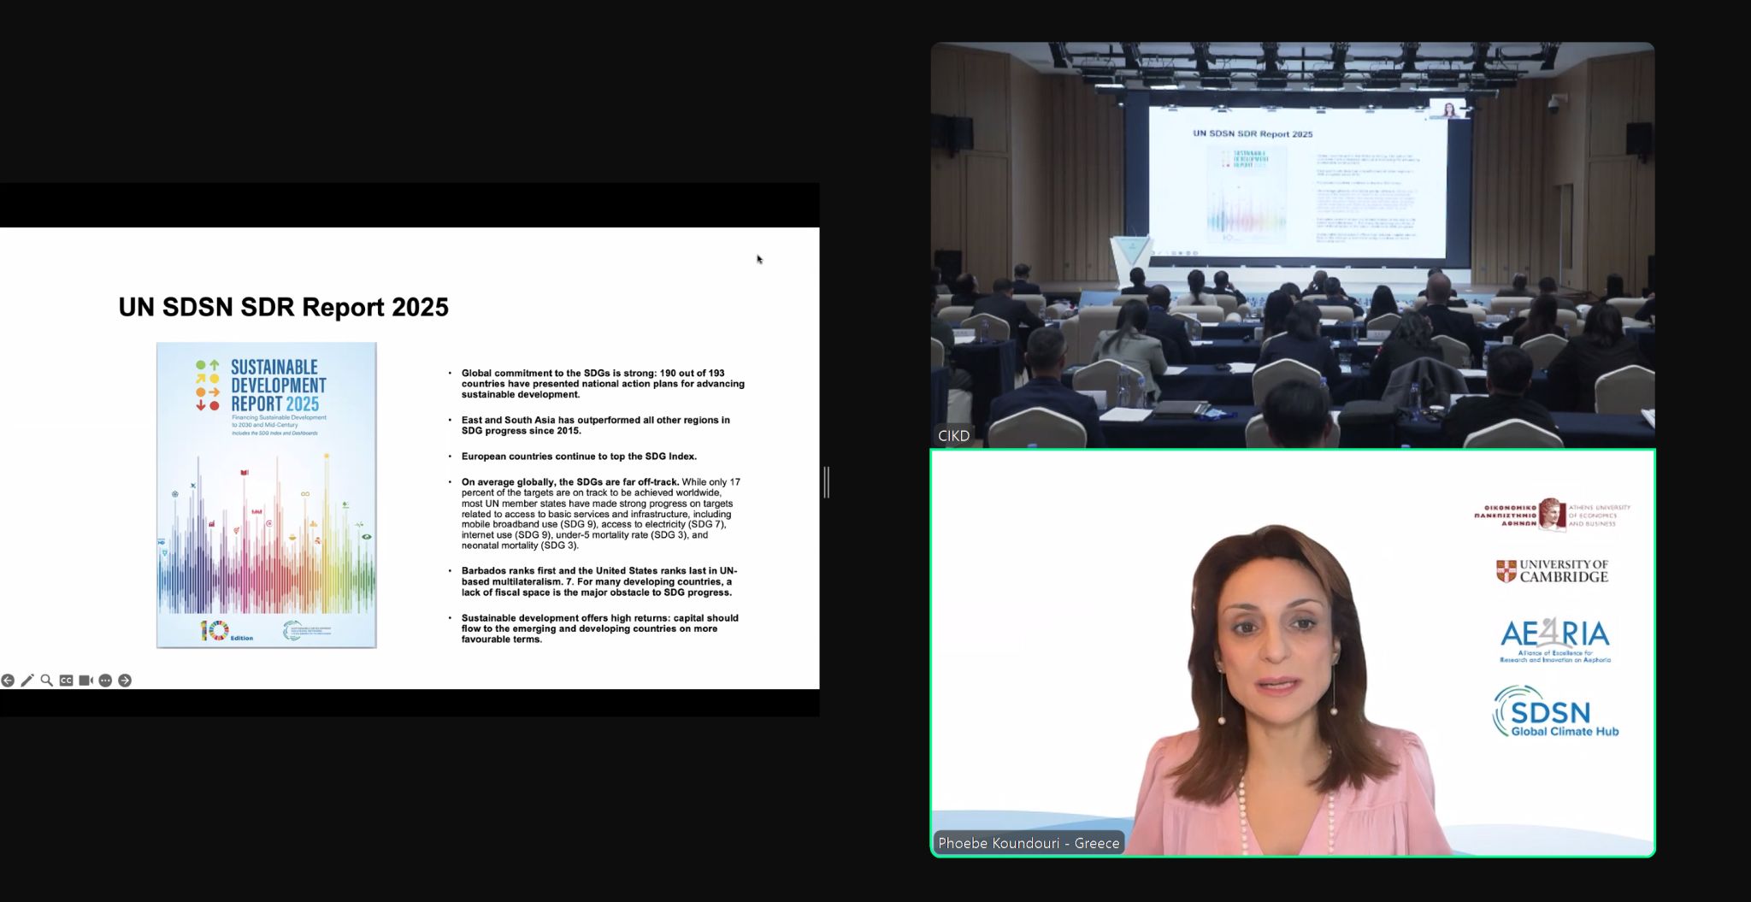Image resolution: width=1751 pixels, height=902 pixels.
Task: Click the Phoebe Koundouri - Greece name label
Action: [1028, 843]
